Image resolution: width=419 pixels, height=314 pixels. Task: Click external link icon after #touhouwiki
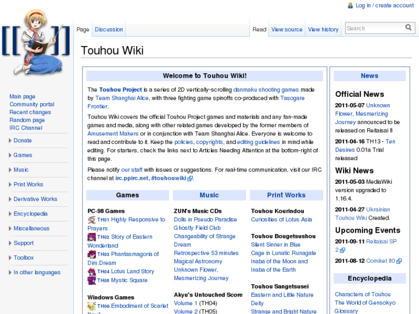(x=190, y=179)
